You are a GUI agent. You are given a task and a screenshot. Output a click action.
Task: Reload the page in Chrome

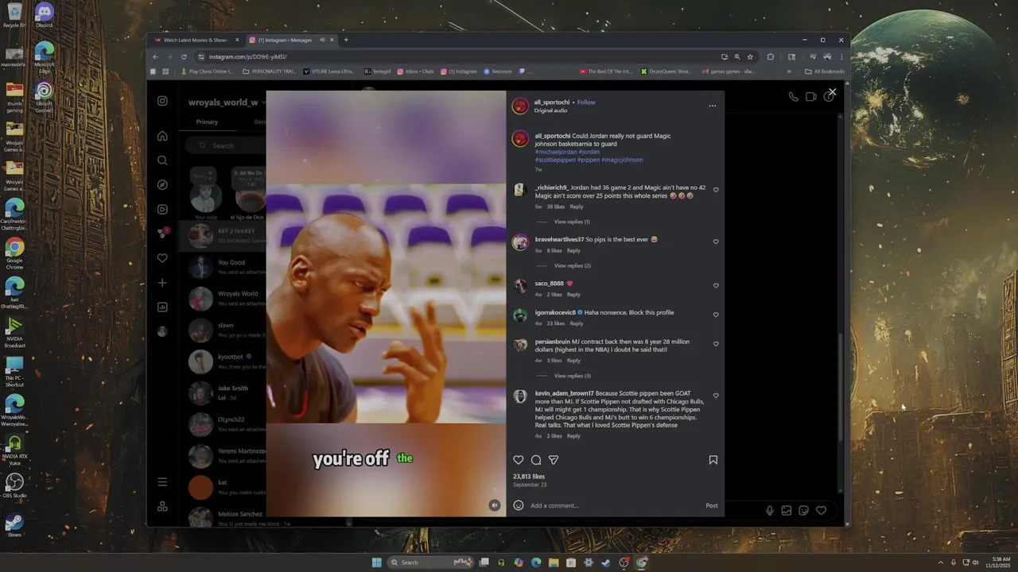point(184,56)
